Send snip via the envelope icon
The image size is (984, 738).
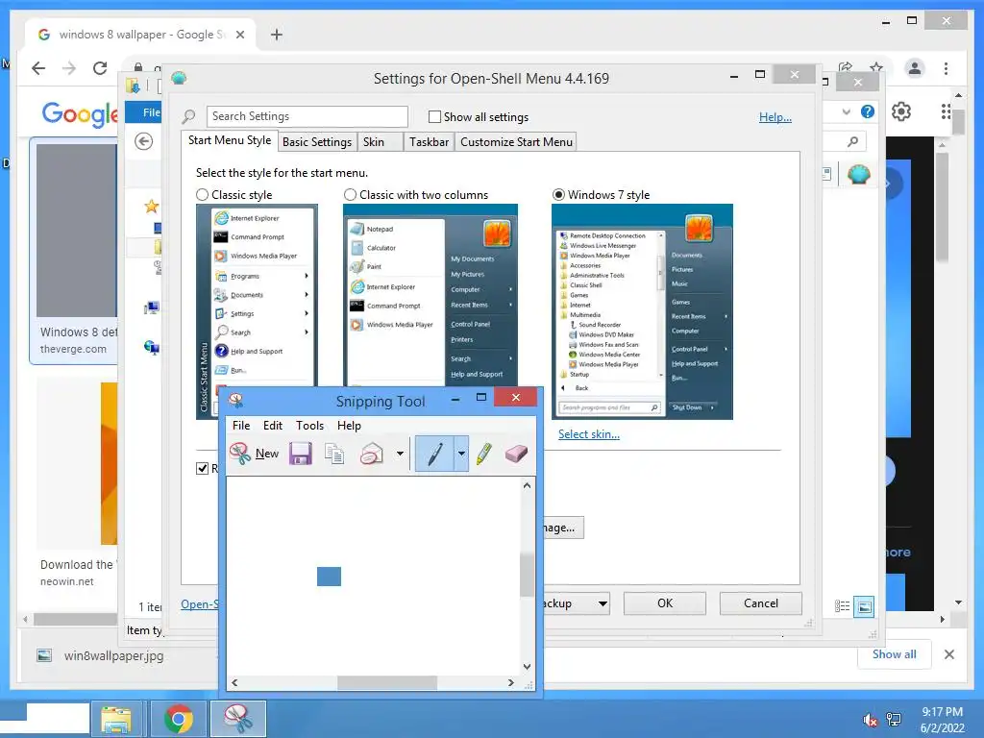coord(372,454)
